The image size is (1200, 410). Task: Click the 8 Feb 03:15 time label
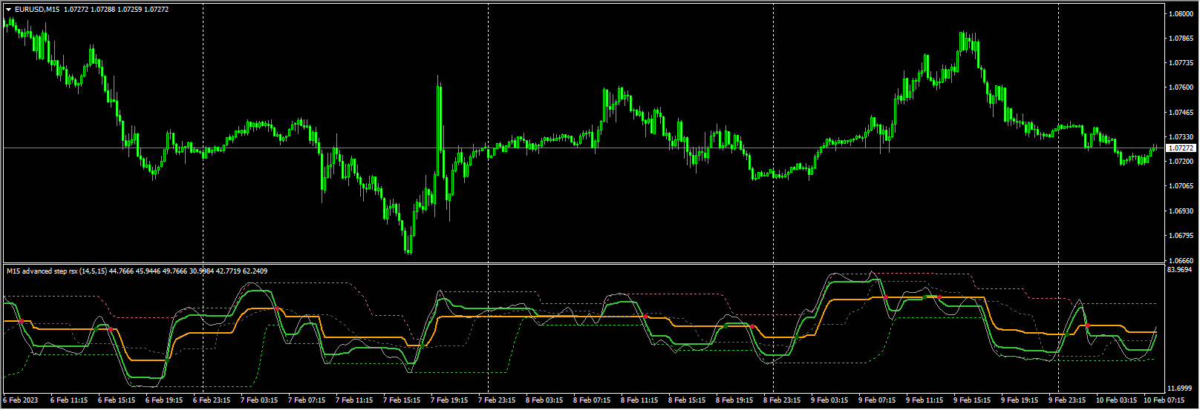544,400
